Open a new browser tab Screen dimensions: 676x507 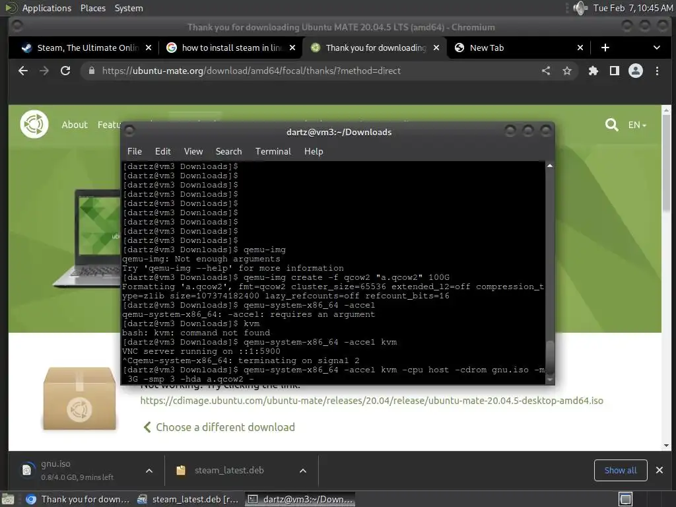pos(605,48)
